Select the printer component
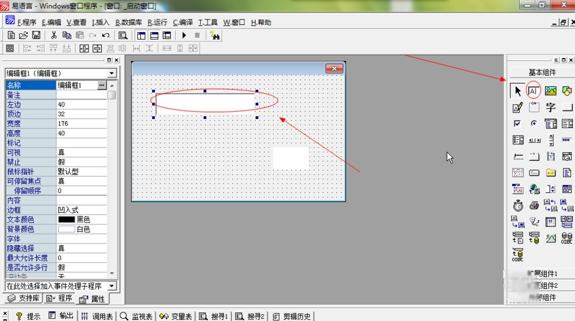 pyautogui.click(x=534, y=206)
